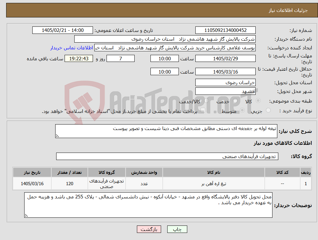Click the چاپ (print) button
Image resolution: width=318 pixels, height=240 pixels.
tap(177, 229)
